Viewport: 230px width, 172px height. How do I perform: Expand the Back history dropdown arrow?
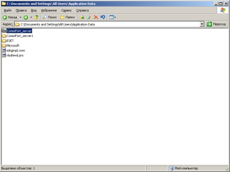pos(20,17)
